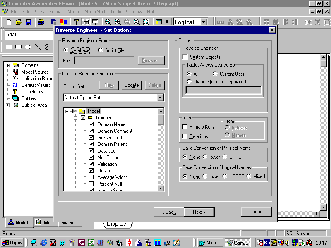
Task: Click the Update option set button
Action: (x=131, y=85)
